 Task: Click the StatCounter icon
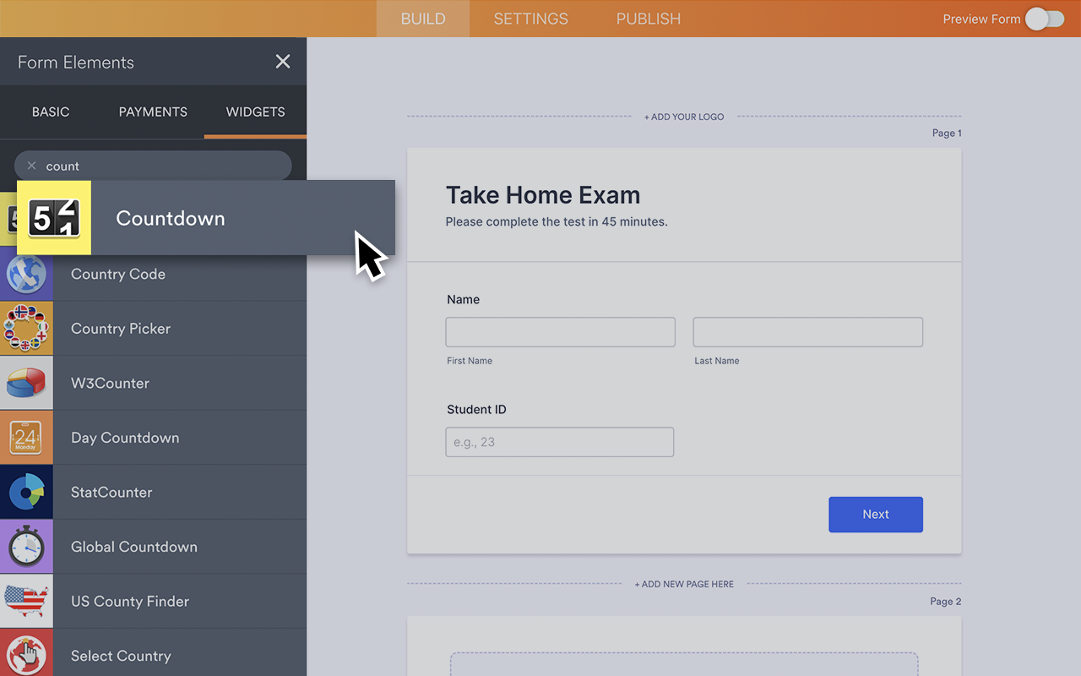[25, 492]
